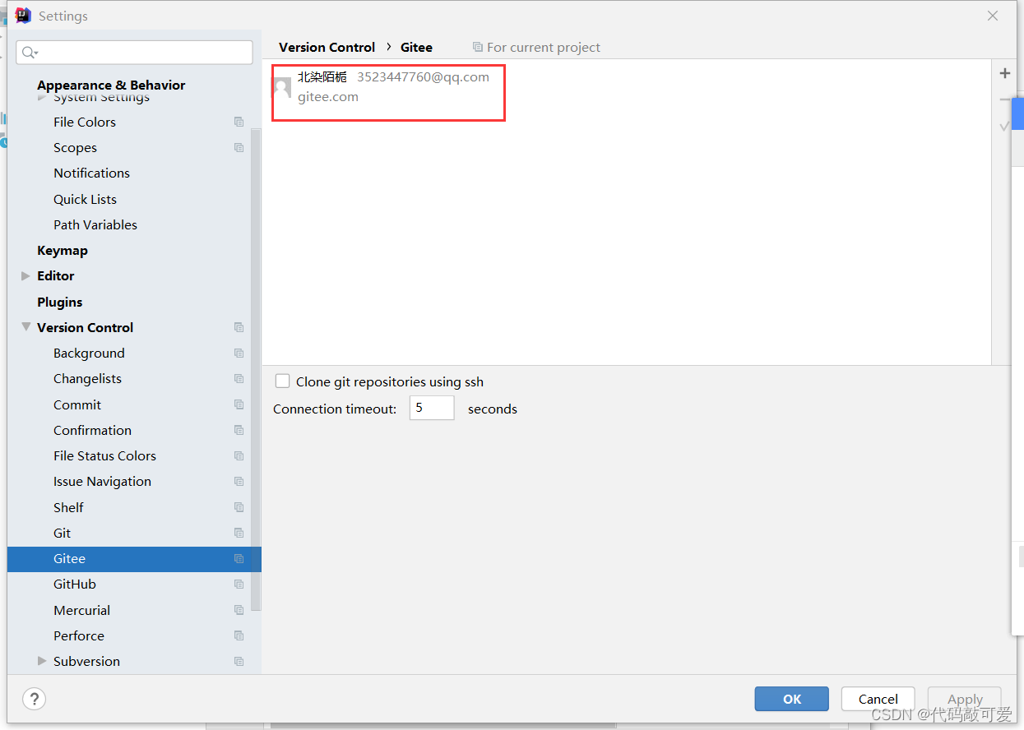Click the IntelliJ logo in the title bar
This screenshot has height=730, width=1024.
point(23,16)
